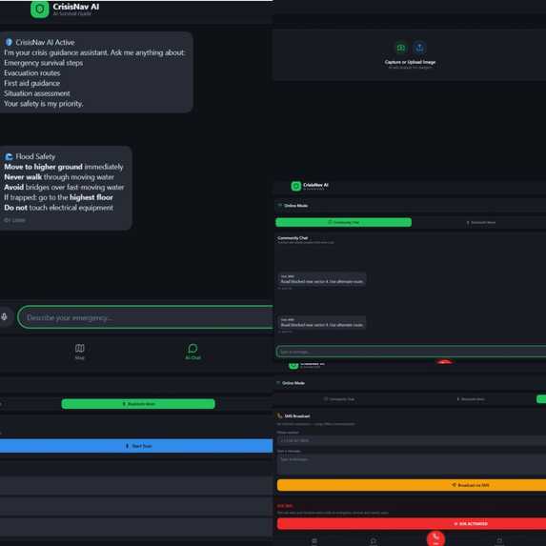
Task: Focus the SMS message text area
Action: (x=412, y=464)
